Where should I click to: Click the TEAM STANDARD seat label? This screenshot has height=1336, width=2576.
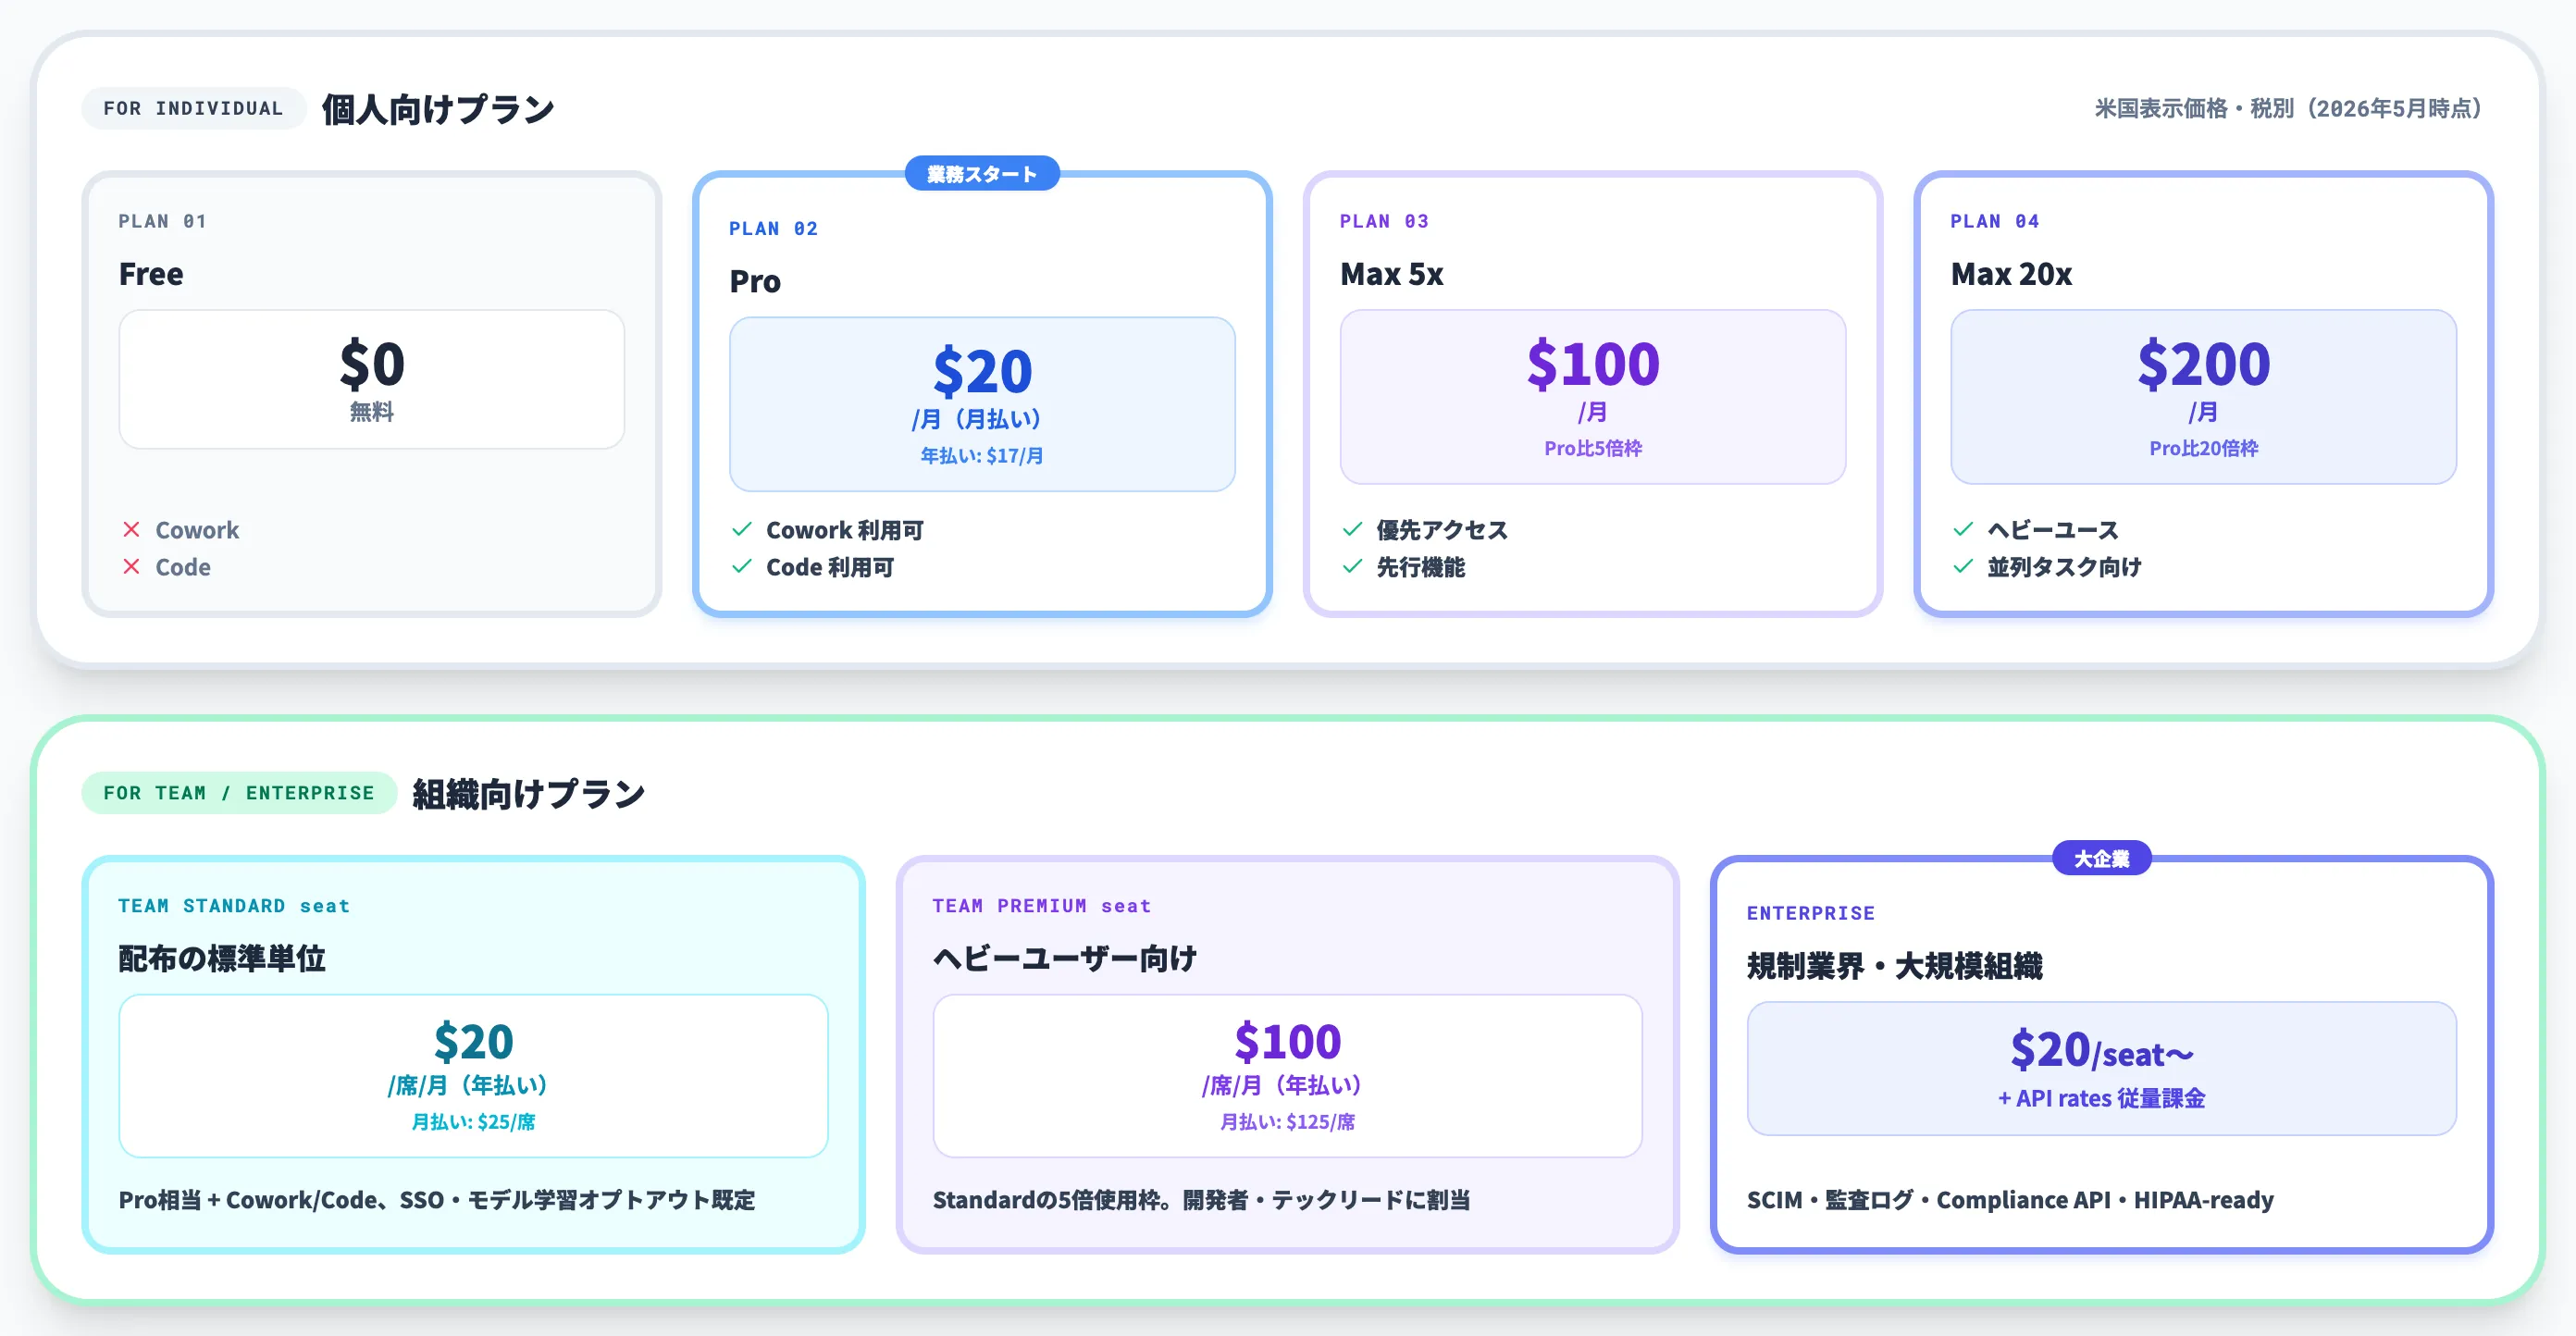click(234, 906)
